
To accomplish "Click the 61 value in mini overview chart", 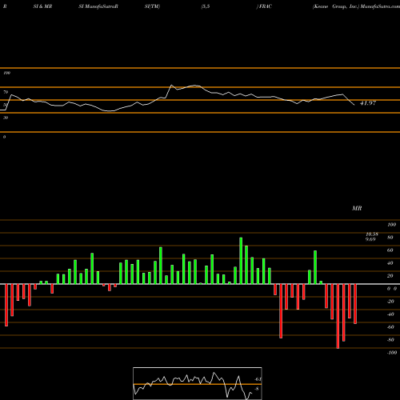I will coord(258,379).
